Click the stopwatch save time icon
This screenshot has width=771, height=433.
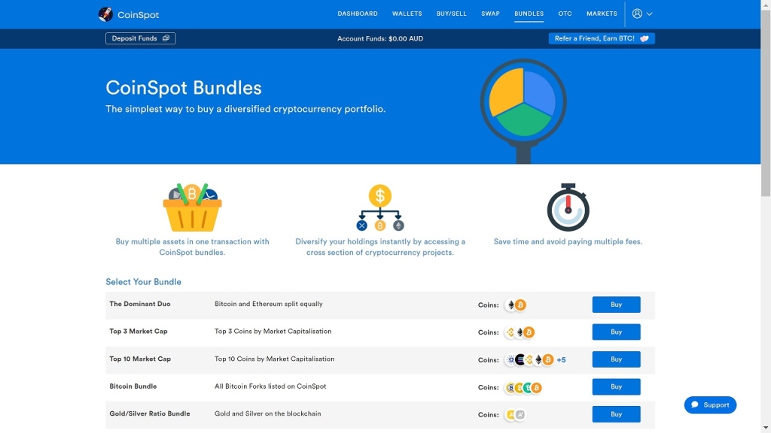(568, 207)
